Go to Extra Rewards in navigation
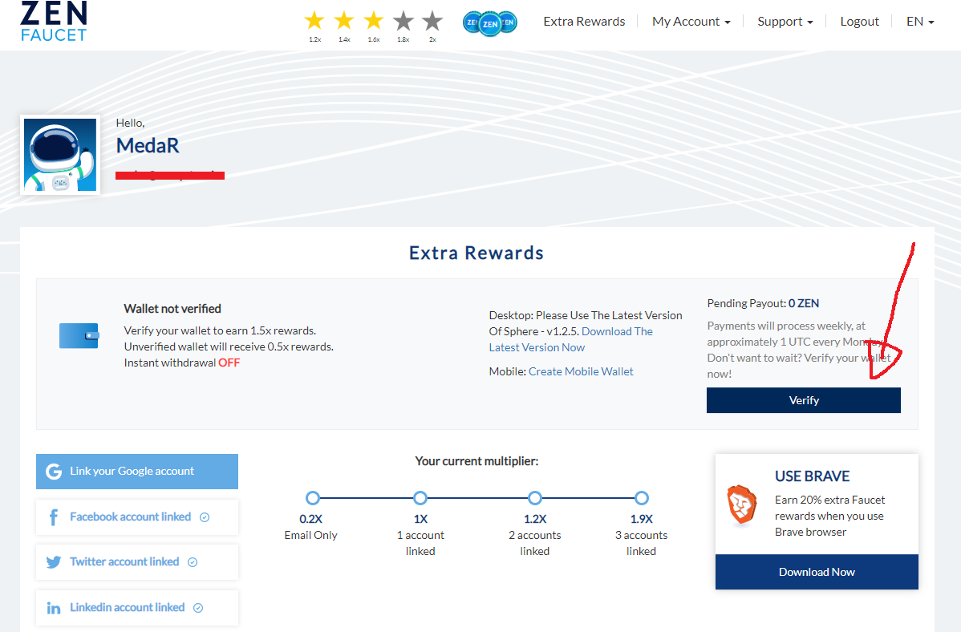 click(584, 22)
